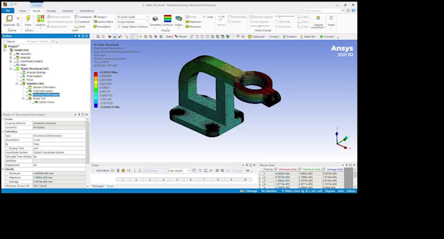Click the Duplicate icon in the ribbon
The width and height of the screenshot is (444, 239).
[x=9, y=19]
